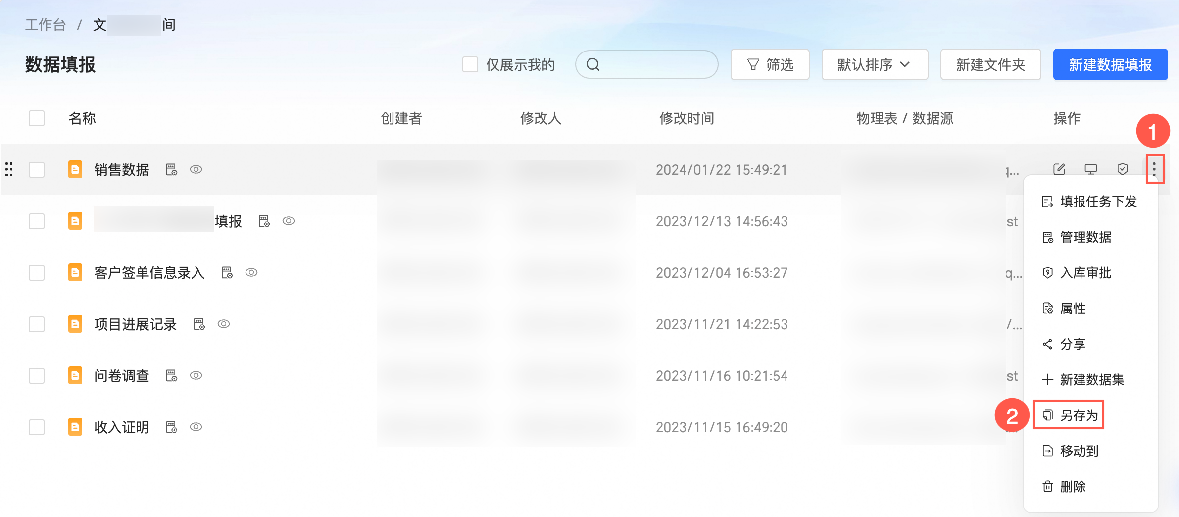The image size is (1179, 517).
Task: Select the 问卷调查 row checkbox
Action: tap(37, 376)
